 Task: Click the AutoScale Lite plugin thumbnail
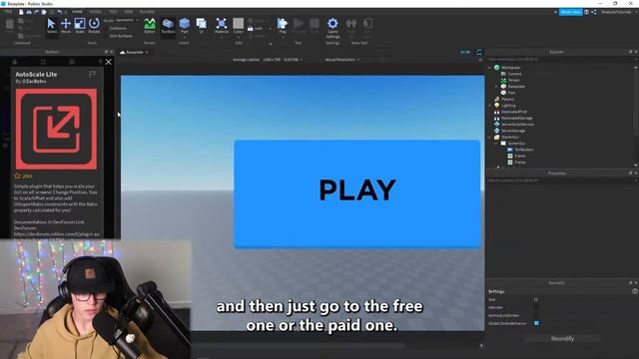(x=56, y=129)
